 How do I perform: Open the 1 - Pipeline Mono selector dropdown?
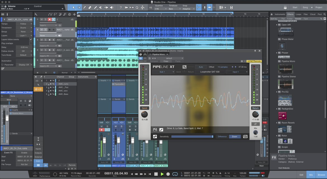pos(159,54)
